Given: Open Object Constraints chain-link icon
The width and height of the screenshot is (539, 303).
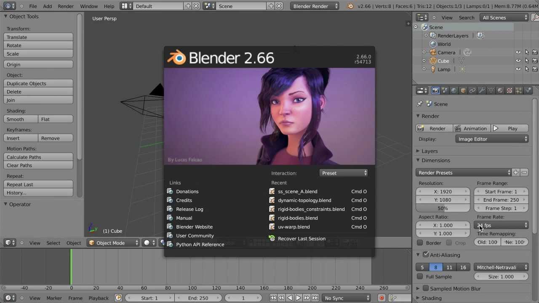Looking at the screenshot, I should pyautogui.click(x=472, y=90).
